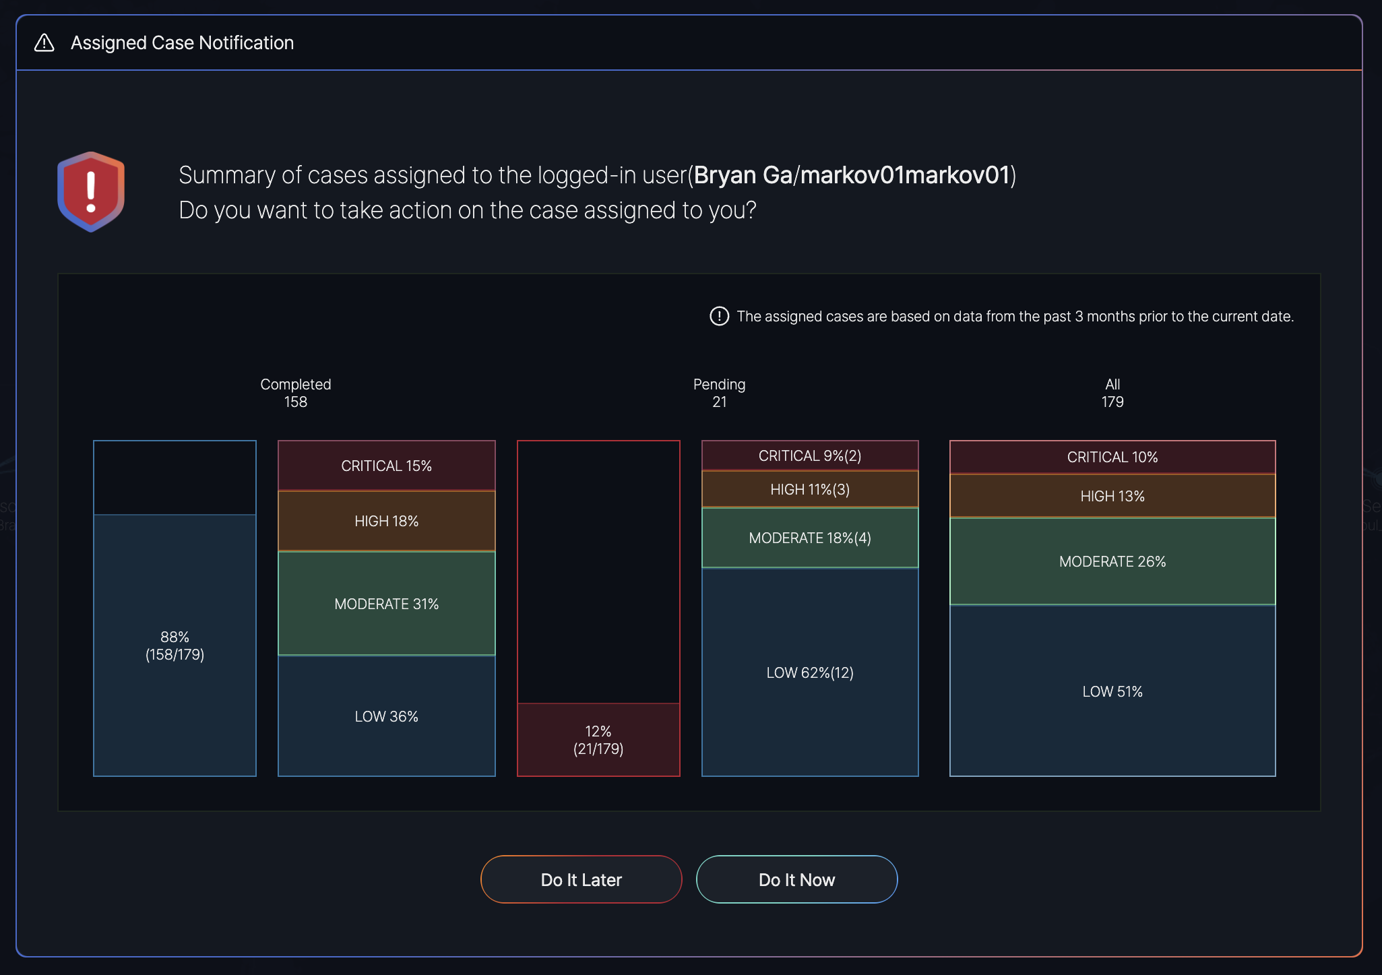
Task: Click the info circle icon beside the data note
Action: 719,316
